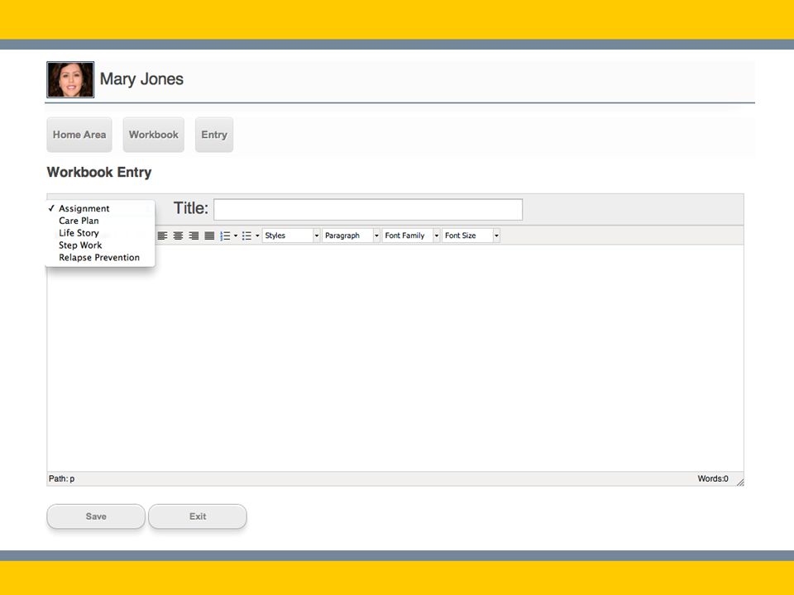The height and width of the screenshot is (595, 794).
Task: Pick Step Work from the list
Action: click(x=100, y=245)
